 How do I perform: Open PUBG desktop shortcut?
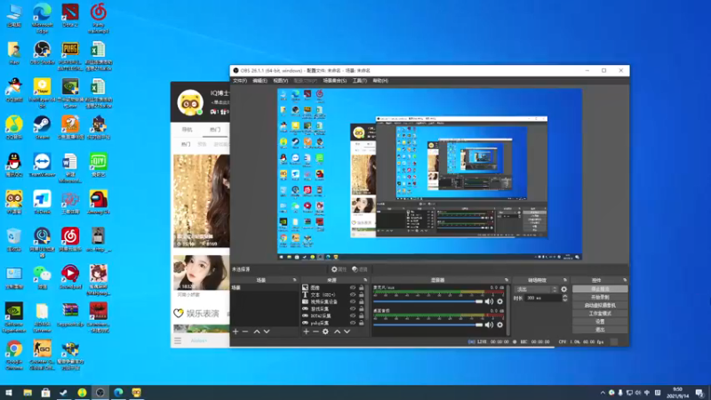tap(70, 56)
